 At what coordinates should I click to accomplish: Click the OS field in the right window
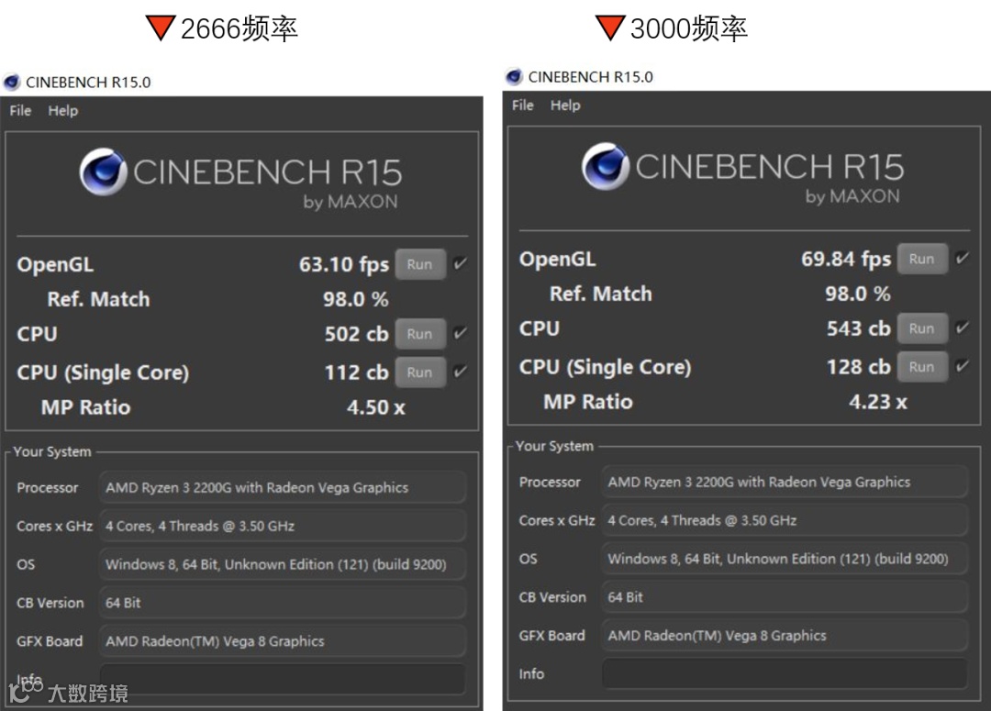785,559
